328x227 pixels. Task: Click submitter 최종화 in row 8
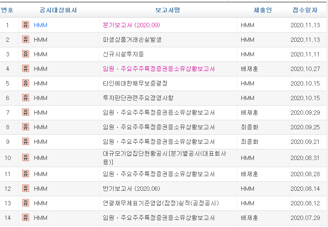click(x=249, y=127)
